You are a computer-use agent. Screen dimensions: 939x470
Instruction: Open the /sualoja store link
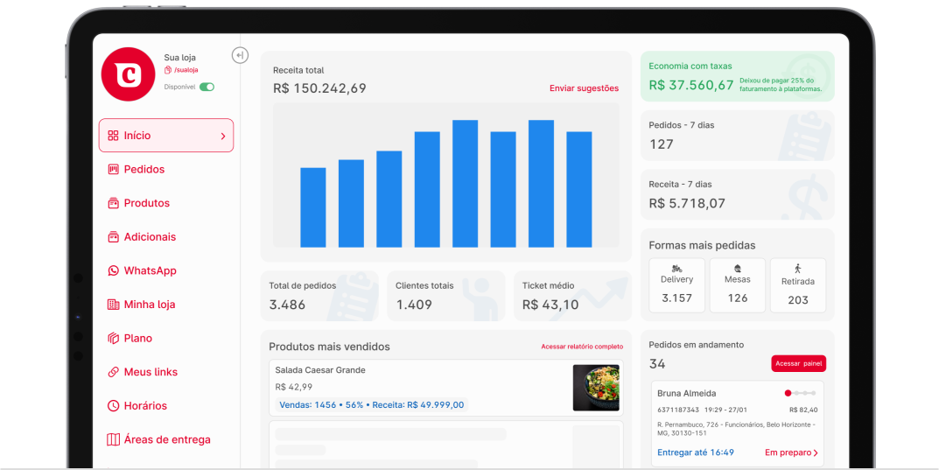pos(184,70)
